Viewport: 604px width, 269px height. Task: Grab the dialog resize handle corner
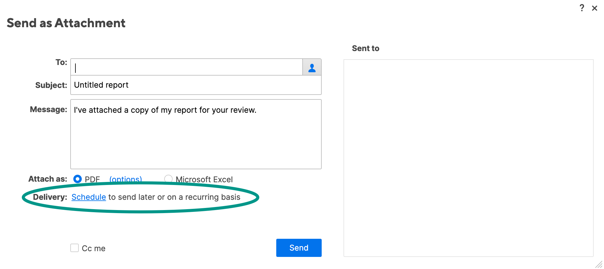point(599,264)
